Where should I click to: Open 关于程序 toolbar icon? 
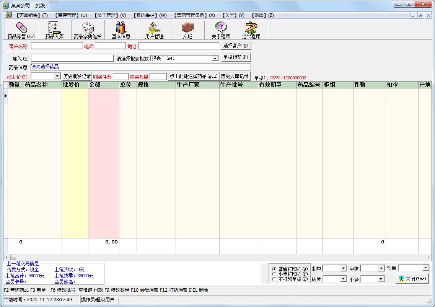[221, 30]
